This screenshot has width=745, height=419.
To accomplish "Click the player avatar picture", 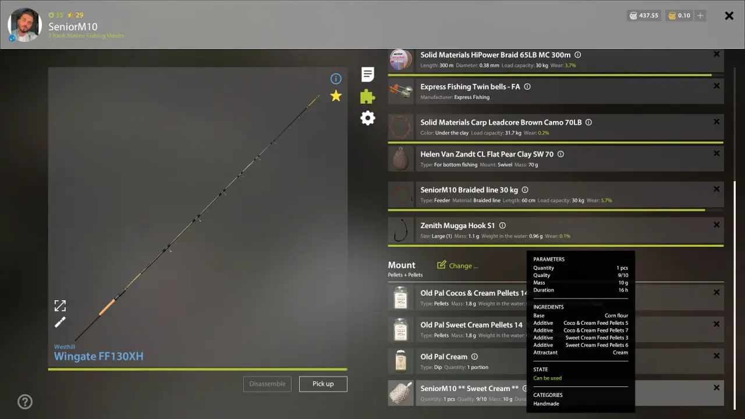I will tap(24, 24).
